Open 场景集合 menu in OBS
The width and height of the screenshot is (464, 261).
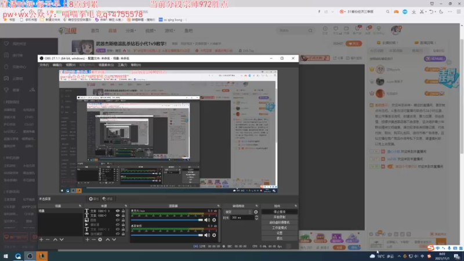[106, 65]
